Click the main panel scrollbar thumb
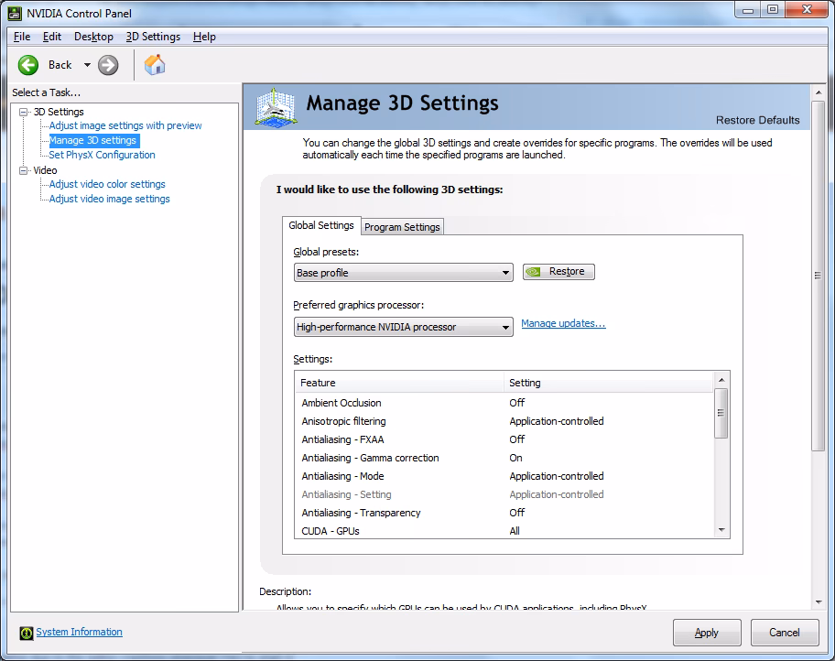The image size is (835, 661). (818, 276)
